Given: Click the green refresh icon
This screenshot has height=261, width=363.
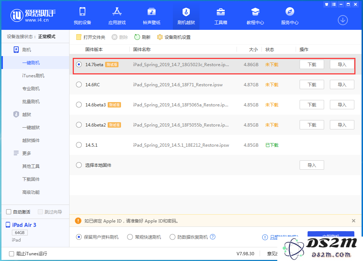Looking at the screenshot, I should [137, 37].
